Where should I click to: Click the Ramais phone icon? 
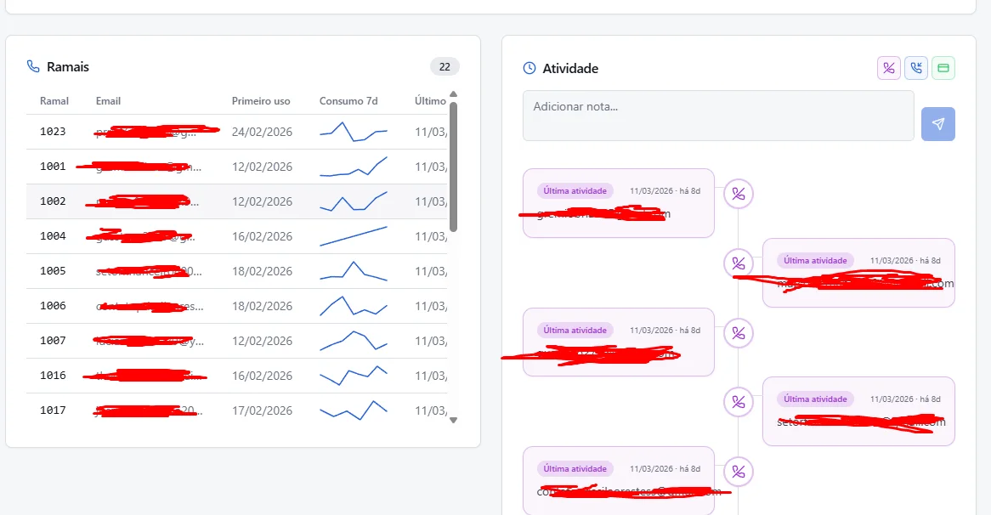[x=33, y=66]
